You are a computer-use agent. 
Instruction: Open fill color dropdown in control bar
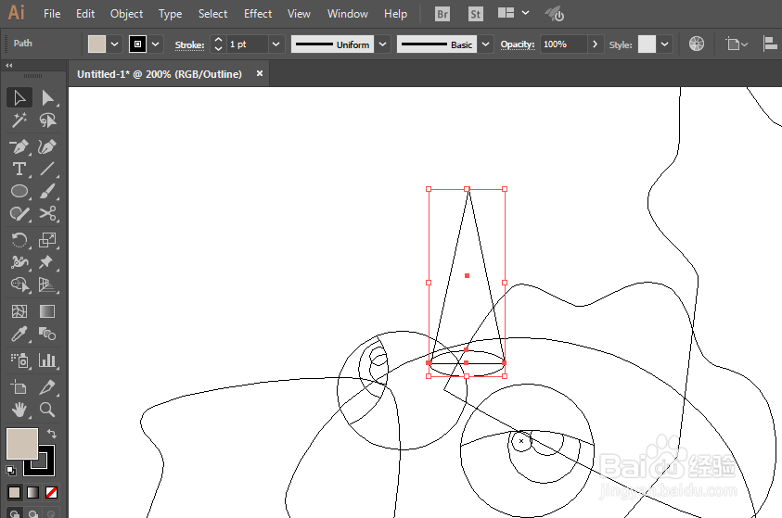pos(115,44)
